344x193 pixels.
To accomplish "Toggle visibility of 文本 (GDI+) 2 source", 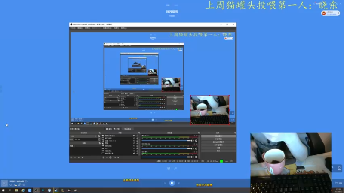I will [134, 141].
